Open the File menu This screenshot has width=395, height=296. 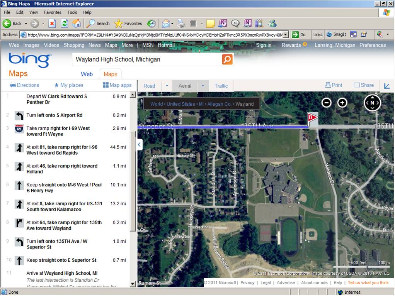(x=7, y=12)
